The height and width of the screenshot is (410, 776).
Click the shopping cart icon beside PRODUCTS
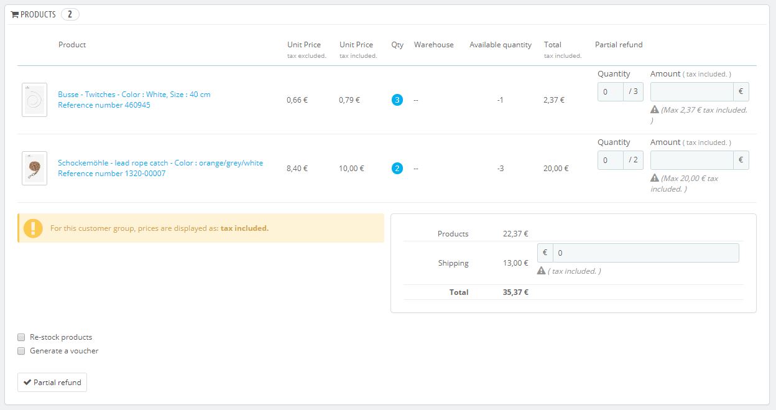click(x=15, y=14)
